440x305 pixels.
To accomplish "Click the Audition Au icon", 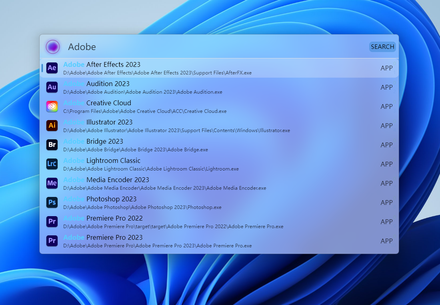I will tap(52, 87).
